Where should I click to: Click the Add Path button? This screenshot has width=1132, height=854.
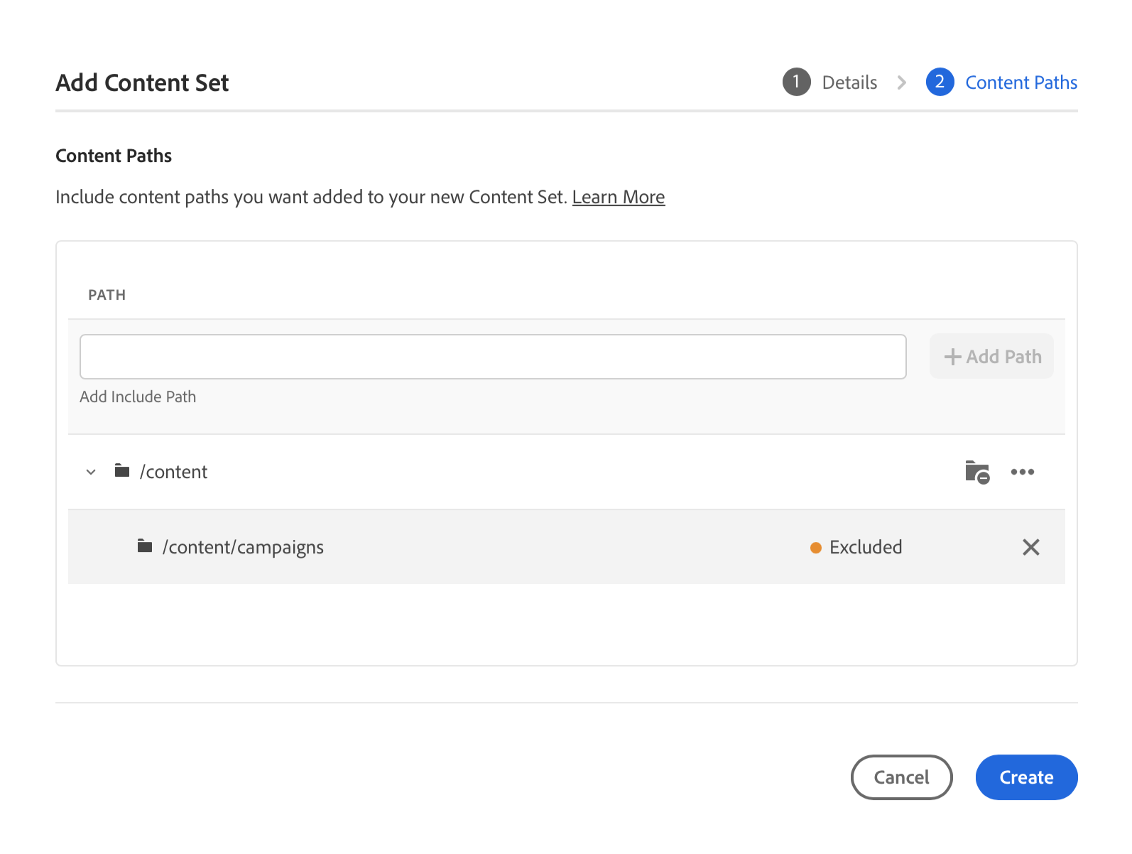click(991, 357)
